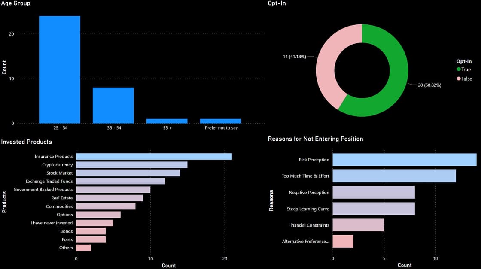Select the 35 - 54 age group bar
This screenshot has width=481, height=269.
113,106
